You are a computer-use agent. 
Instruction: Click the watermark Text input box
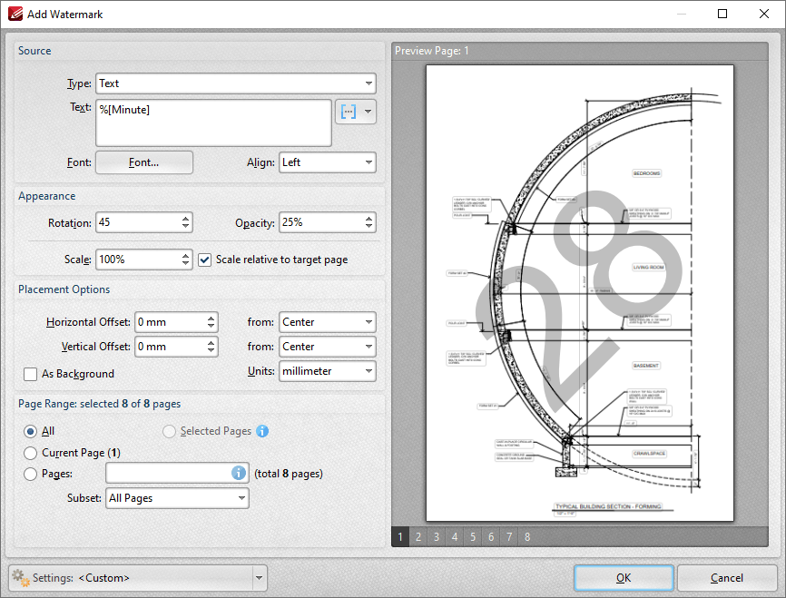[213, 123]
